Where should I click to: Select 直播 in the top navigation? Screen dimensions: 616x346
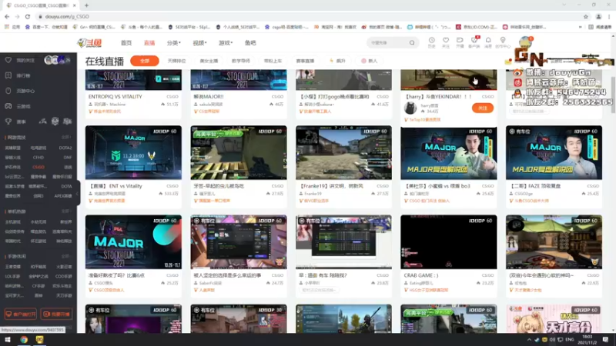149,43
